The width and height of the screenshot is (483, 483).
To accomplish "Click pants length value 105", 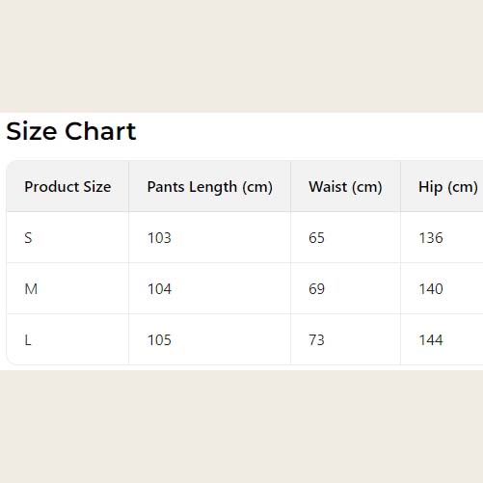I will click(159, 340).
